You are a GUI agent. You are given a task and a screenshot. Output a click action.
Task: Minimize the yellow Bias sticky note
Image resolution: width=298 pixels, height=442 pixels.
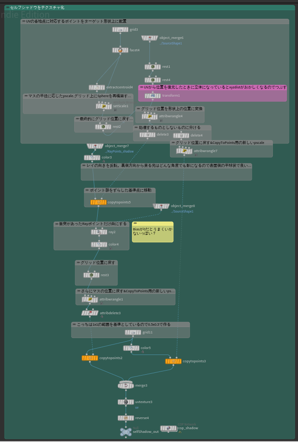135,224
